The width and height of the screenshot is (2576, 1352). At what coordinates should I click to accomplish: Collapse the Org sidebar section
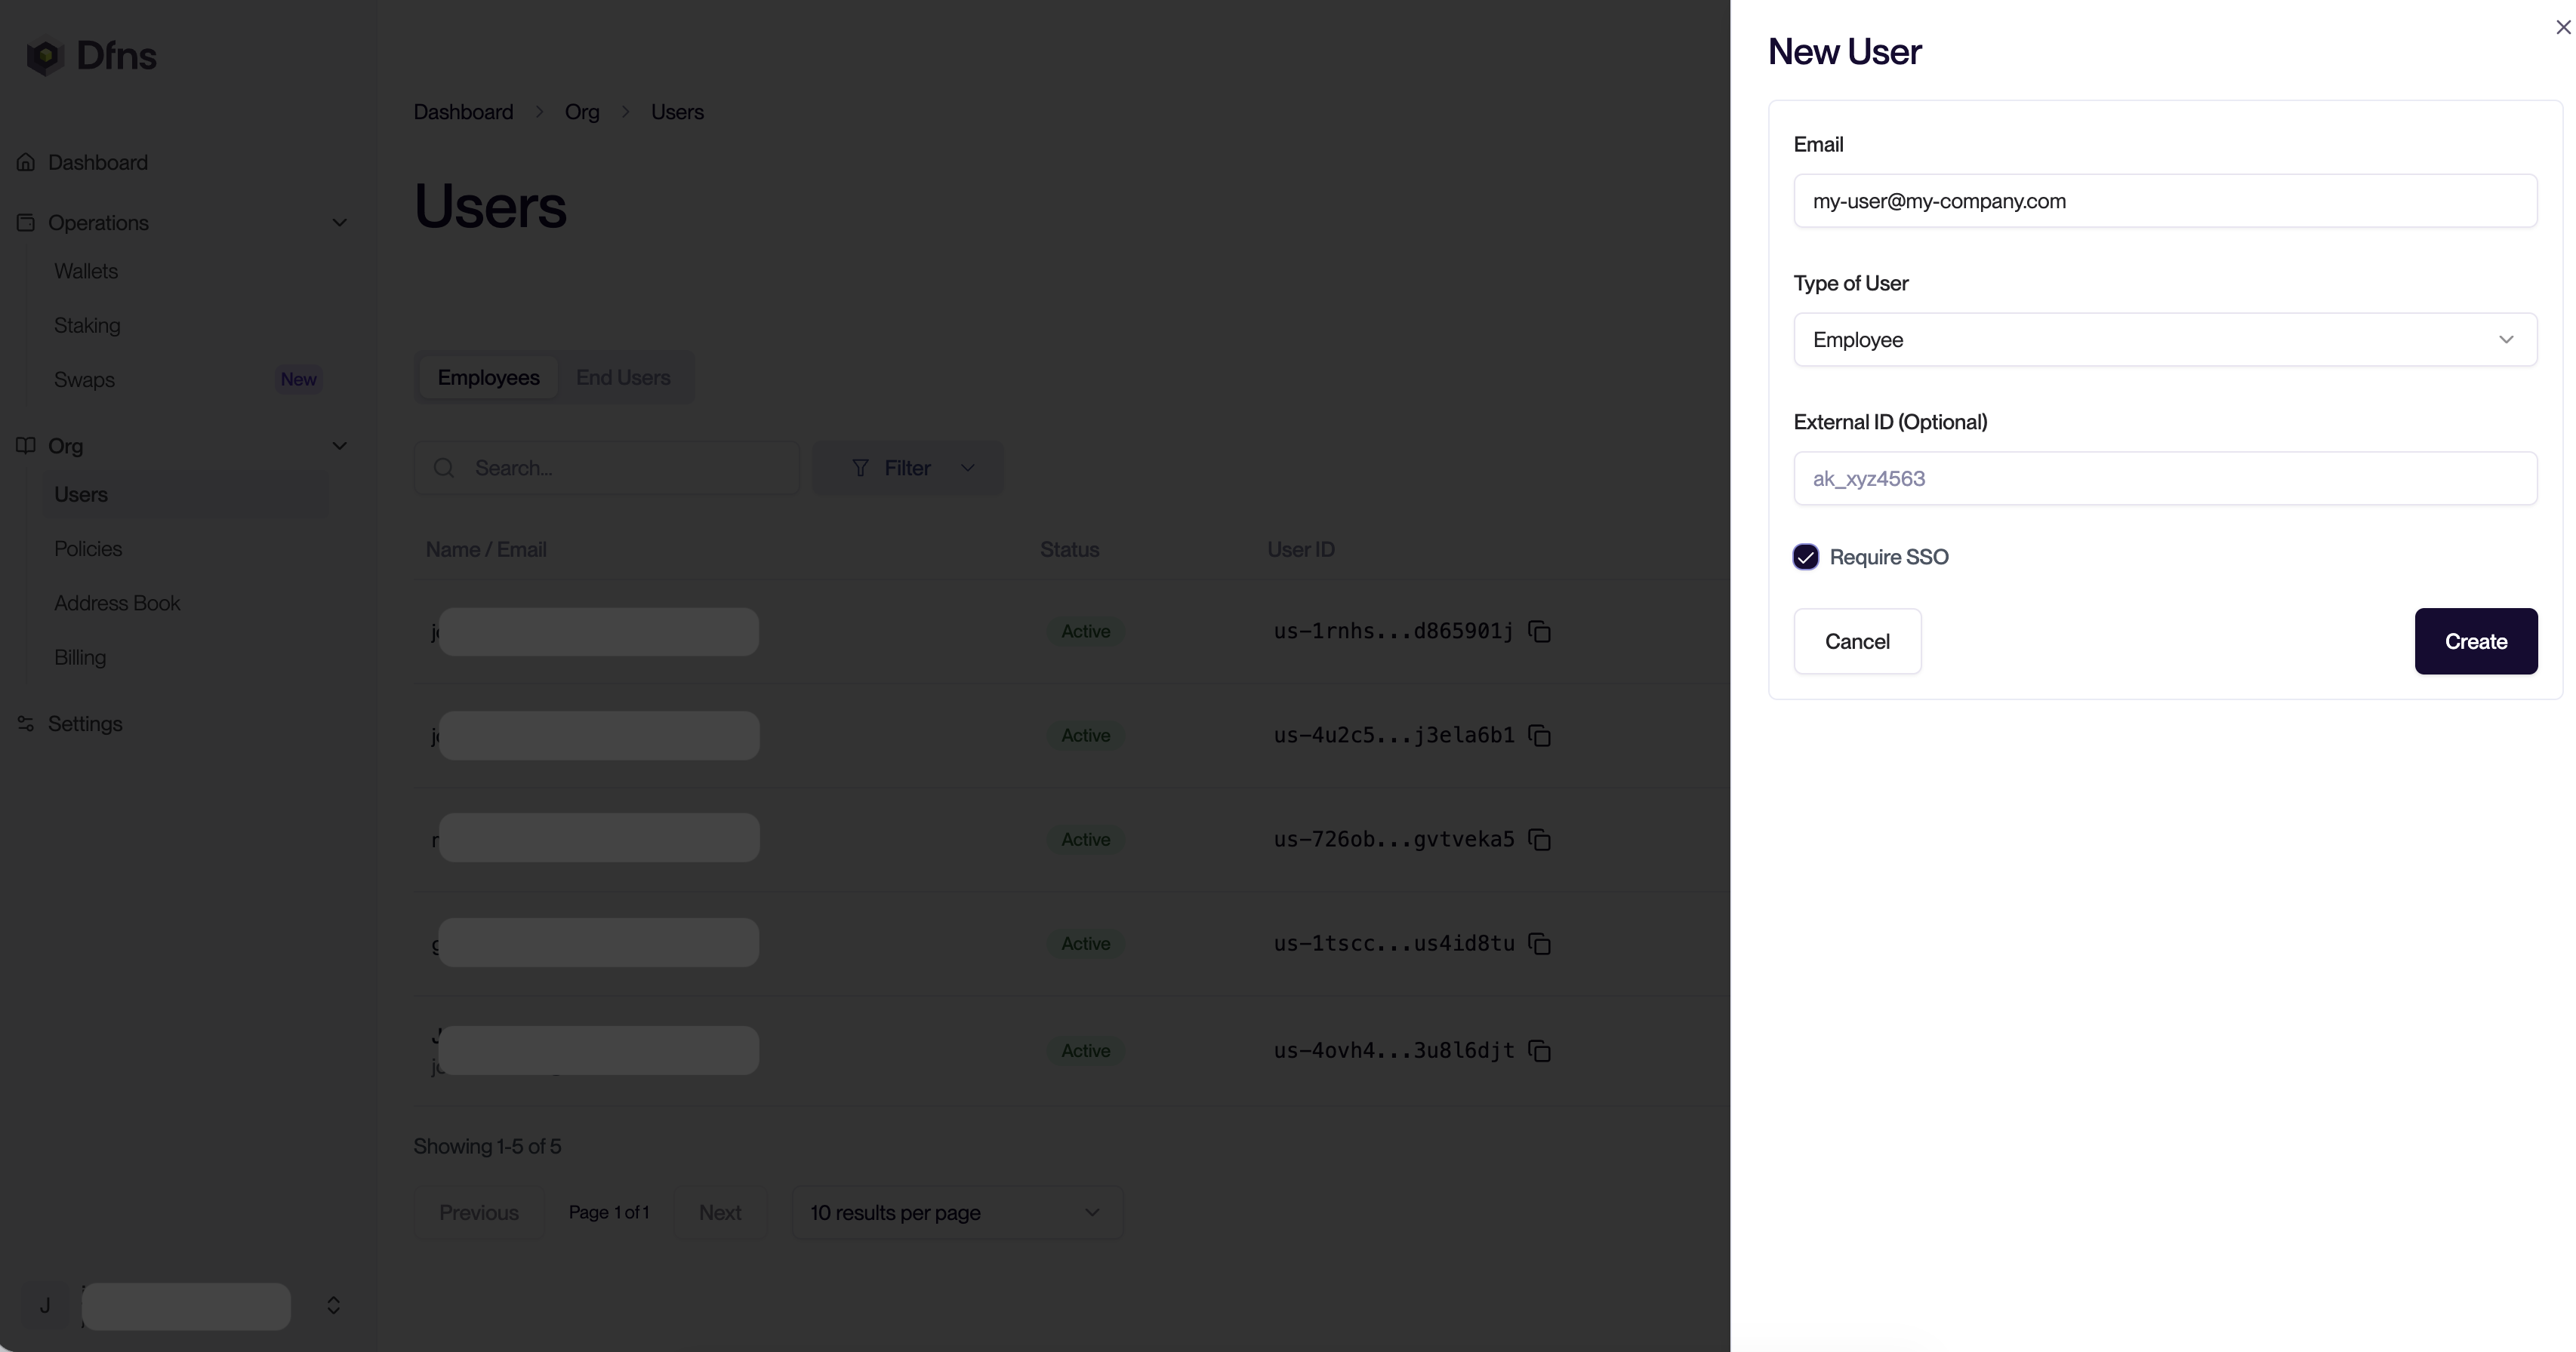tap(339, 446)
